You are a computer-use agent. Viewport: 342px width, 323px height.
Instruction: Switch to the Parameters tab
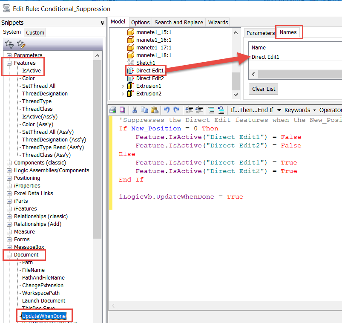click(x=260, y=33)
